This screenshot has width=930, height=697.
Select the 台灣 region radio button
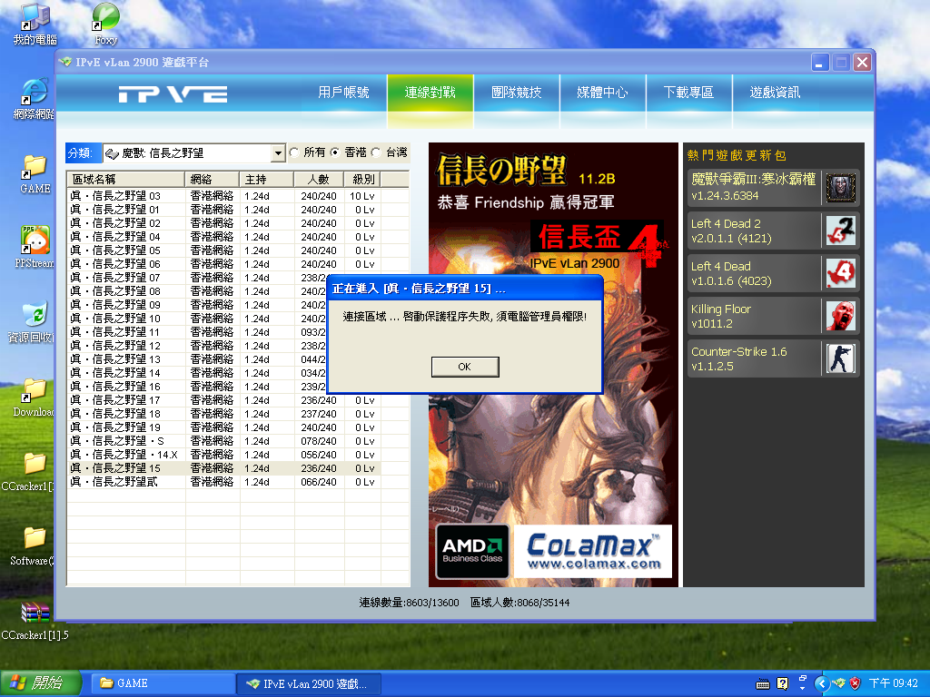coord(376,152)
